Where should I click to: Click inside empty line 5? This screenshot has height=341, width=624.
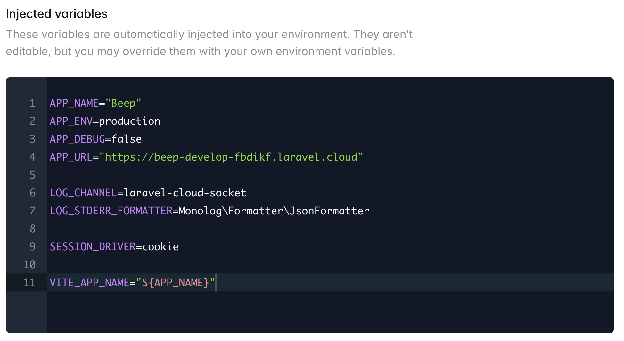point(330,175)
